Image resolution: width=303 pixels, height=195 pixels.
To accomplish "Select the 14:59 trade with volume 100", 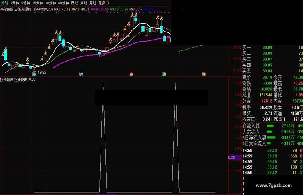I will point(273,167).
